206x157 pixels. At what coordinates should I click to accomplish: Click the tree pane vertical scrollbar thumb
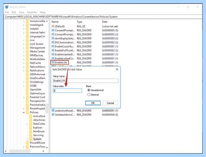pyautogui.click(x=47, y=108)
